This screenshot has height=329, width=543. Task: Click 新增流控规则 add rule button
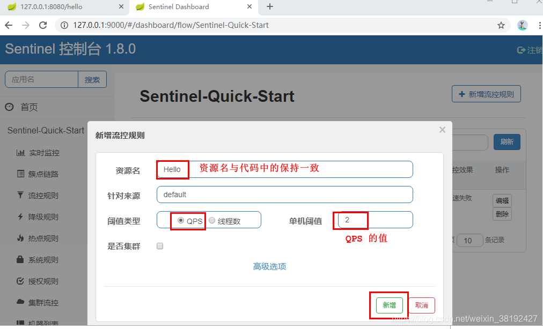tap(486, 94)
